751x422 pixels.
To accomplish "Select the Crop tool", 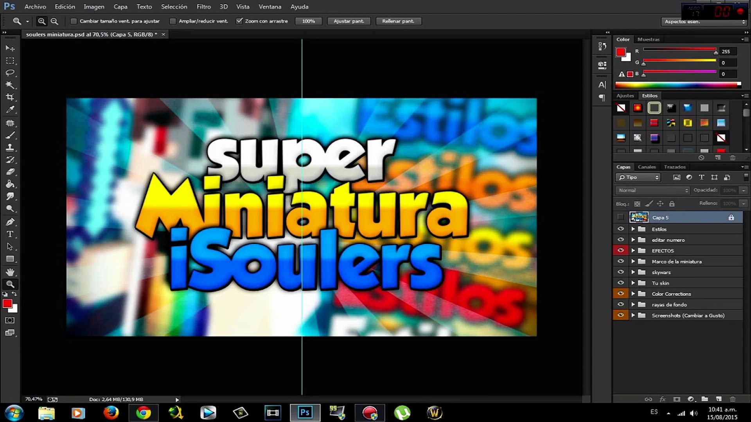I will pos(10,97).
